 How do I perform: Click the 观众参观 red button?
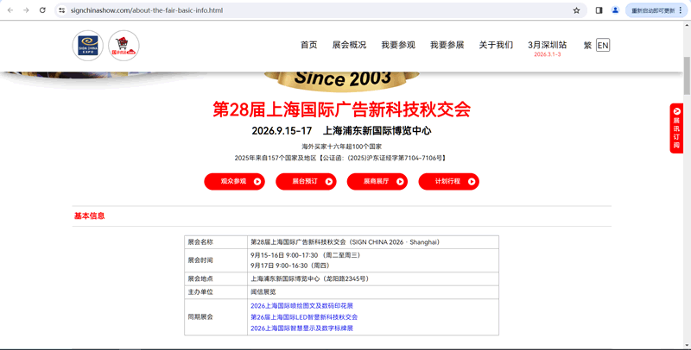coord(234,181)
